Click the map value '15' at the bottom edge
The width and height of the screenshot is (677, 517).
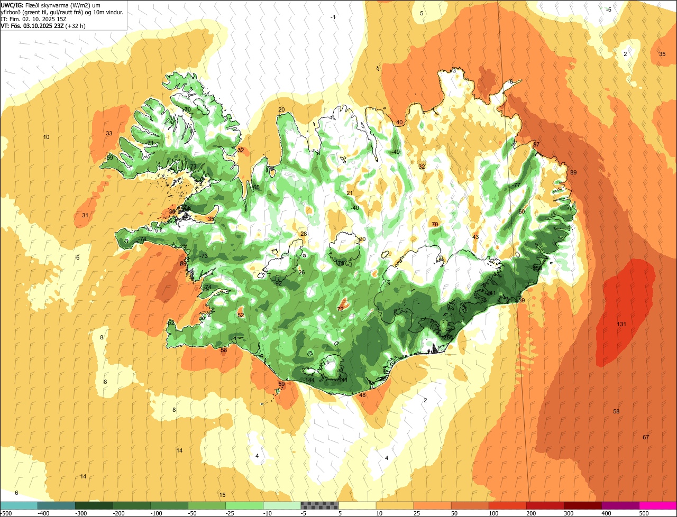pos(222,495)
